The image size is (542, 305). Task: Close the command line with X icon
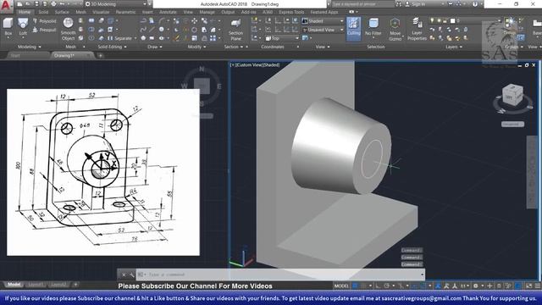[124, 274]
